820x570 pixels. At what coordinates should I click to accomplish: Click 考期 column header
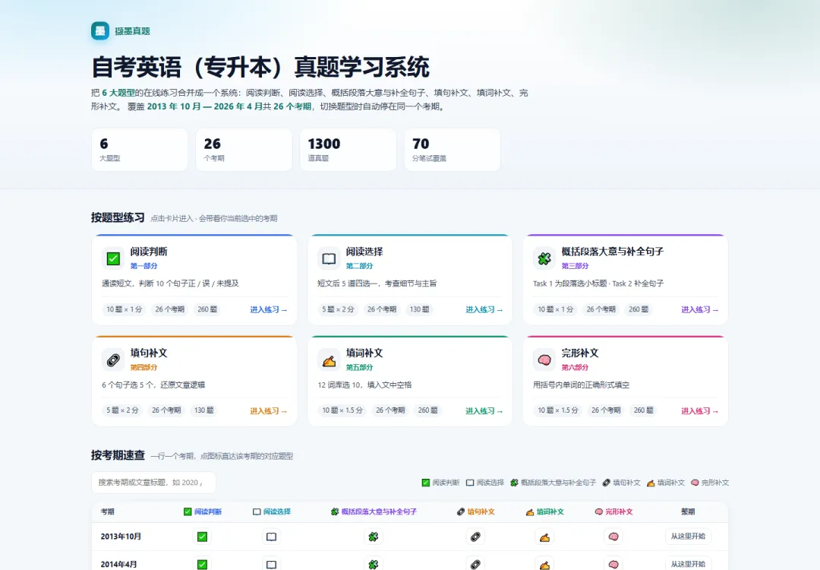[x=107, y=511]
